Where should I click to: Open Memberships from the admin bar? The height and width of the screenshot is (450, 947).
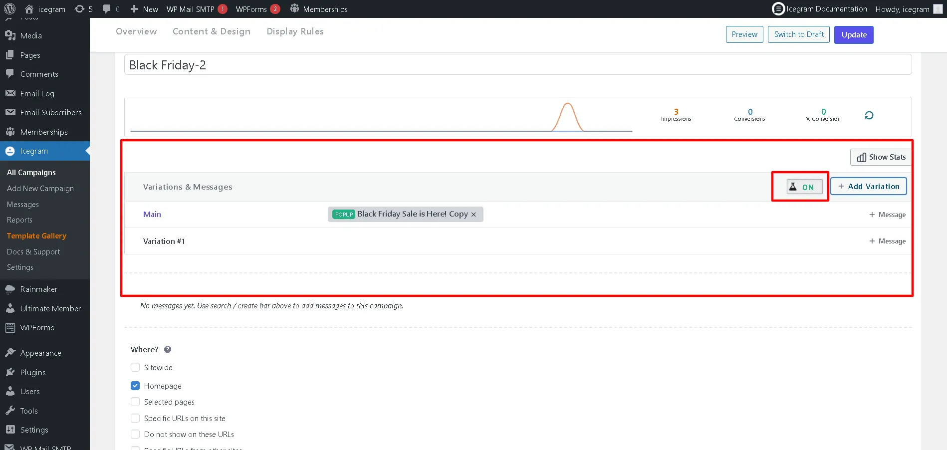(319, 9)
